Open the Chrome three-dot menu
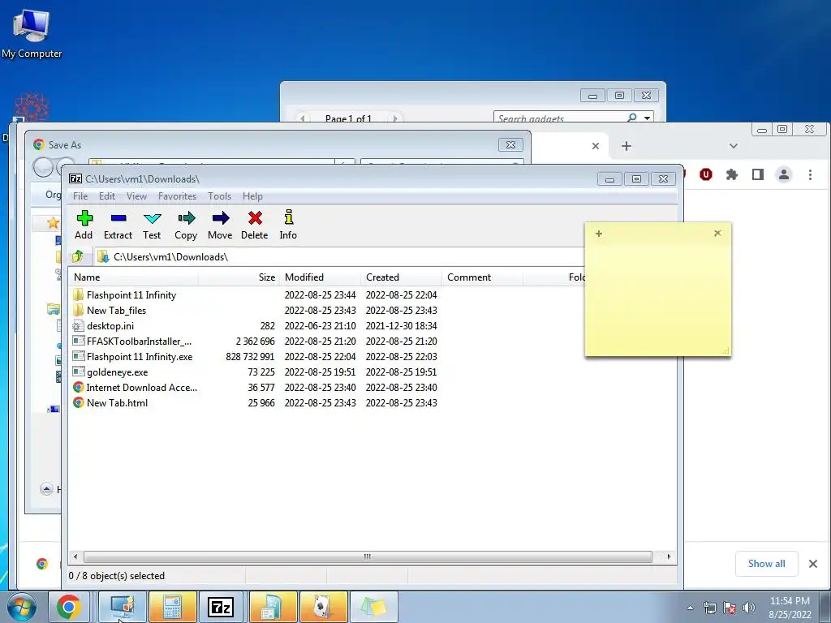This screenshot has width=831, height=623. click(x=810, y=174)
